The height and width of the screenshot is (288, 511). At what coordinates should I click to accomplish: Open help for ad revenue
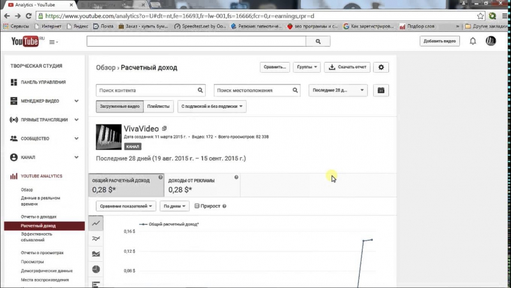coord(236,178)
